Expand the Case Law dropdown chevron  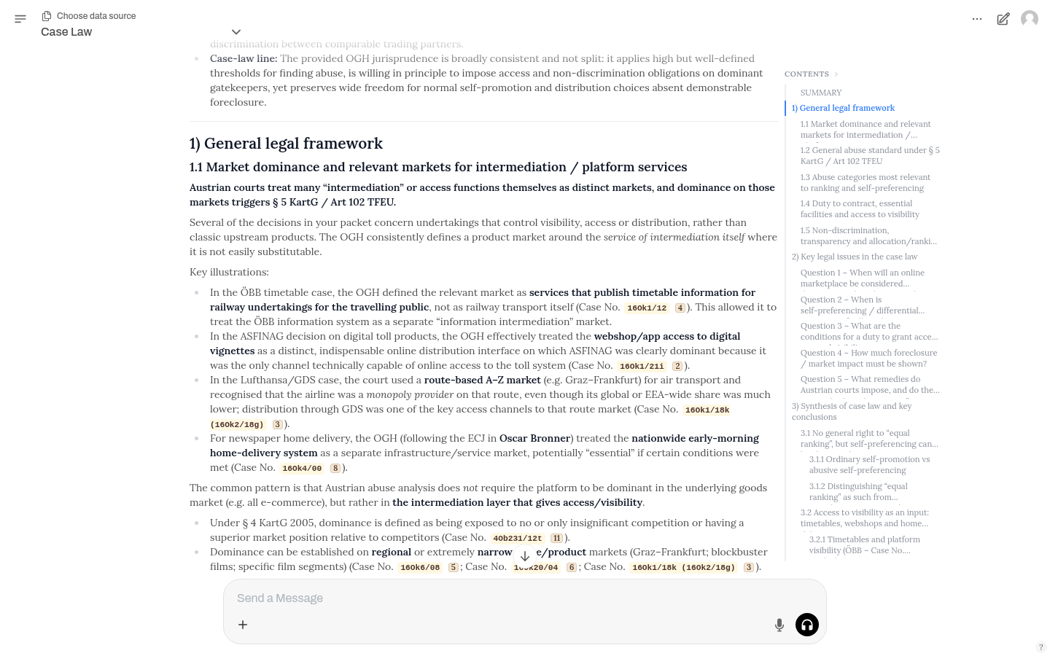tap(236, 32)
